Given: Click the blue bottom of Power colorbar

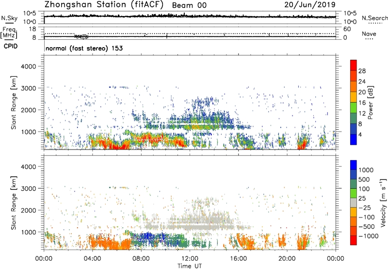Looking at the screenshot, I should click(354, 139).
